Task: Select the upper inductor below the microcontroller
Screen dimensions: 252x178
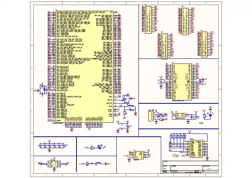Action: click(123, 124)
